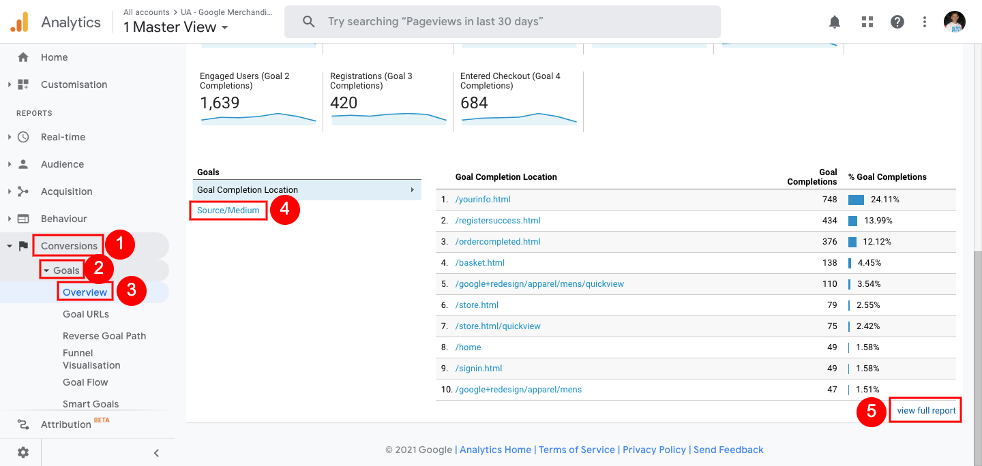The width and height of the screenshot is (982, 466).
Task: Expand the Acquisition reports section
Action: coord(66,191)
